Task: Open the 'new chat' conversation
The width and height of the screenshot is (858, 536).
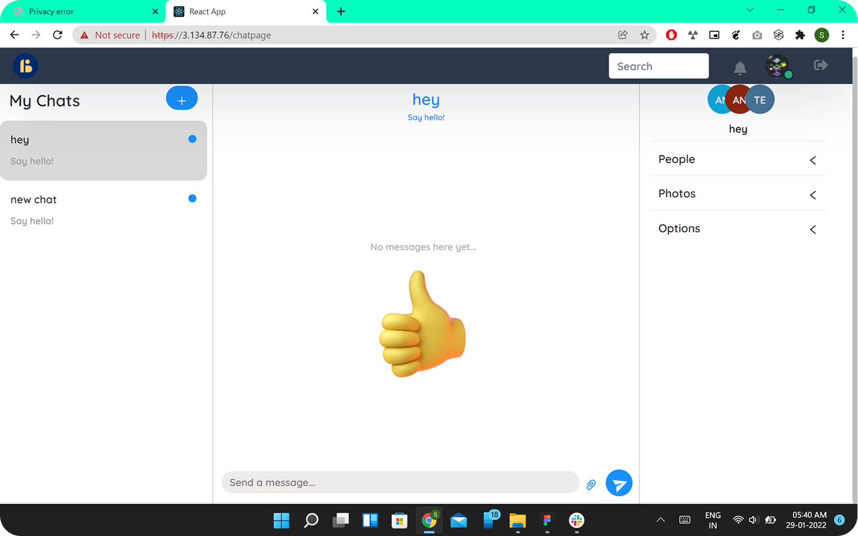Action: [x=102, y=210]
